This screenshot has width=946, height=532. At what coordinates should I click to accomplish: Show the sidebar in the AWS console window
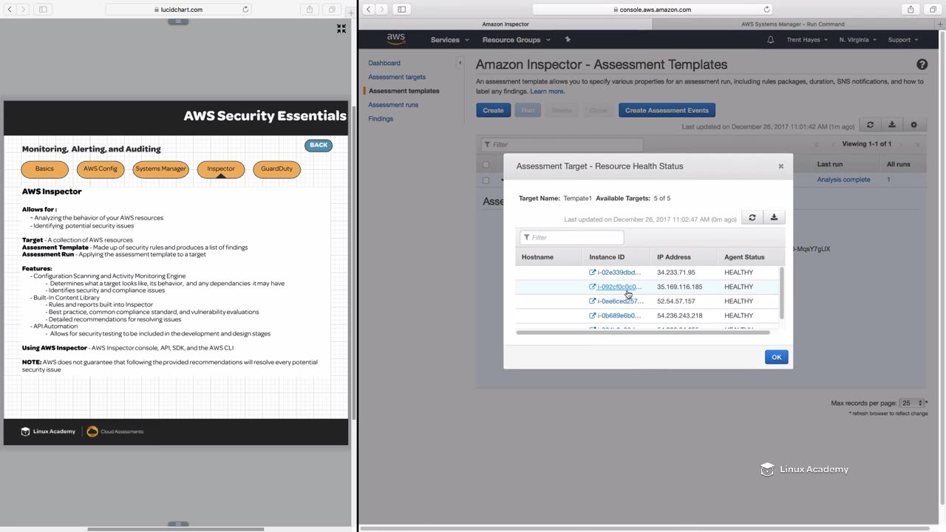pyautogui.click(x=401, y=10)
